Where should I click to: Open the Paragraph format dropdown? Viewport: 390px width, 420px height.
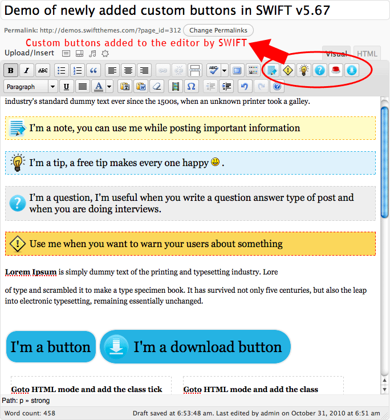tap(31, 87)
